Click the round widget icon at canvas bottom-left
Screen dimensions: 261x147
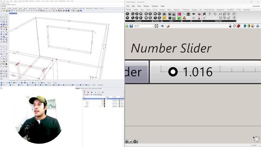tap(135, 142)
